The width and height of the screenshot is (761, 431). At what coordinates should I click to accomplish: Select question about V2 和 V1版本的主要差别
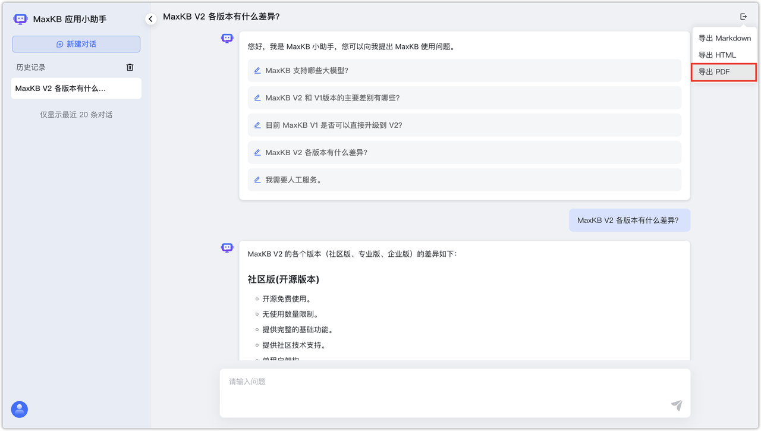[464, 97]
